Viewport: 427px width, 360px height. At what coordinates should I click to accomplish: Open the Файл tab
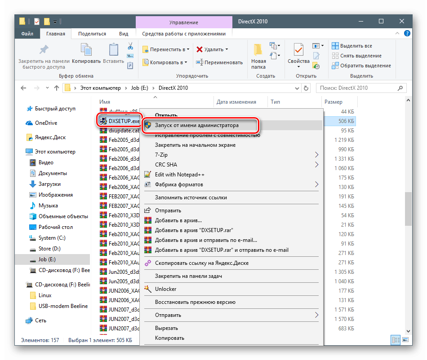pos(27,34)
